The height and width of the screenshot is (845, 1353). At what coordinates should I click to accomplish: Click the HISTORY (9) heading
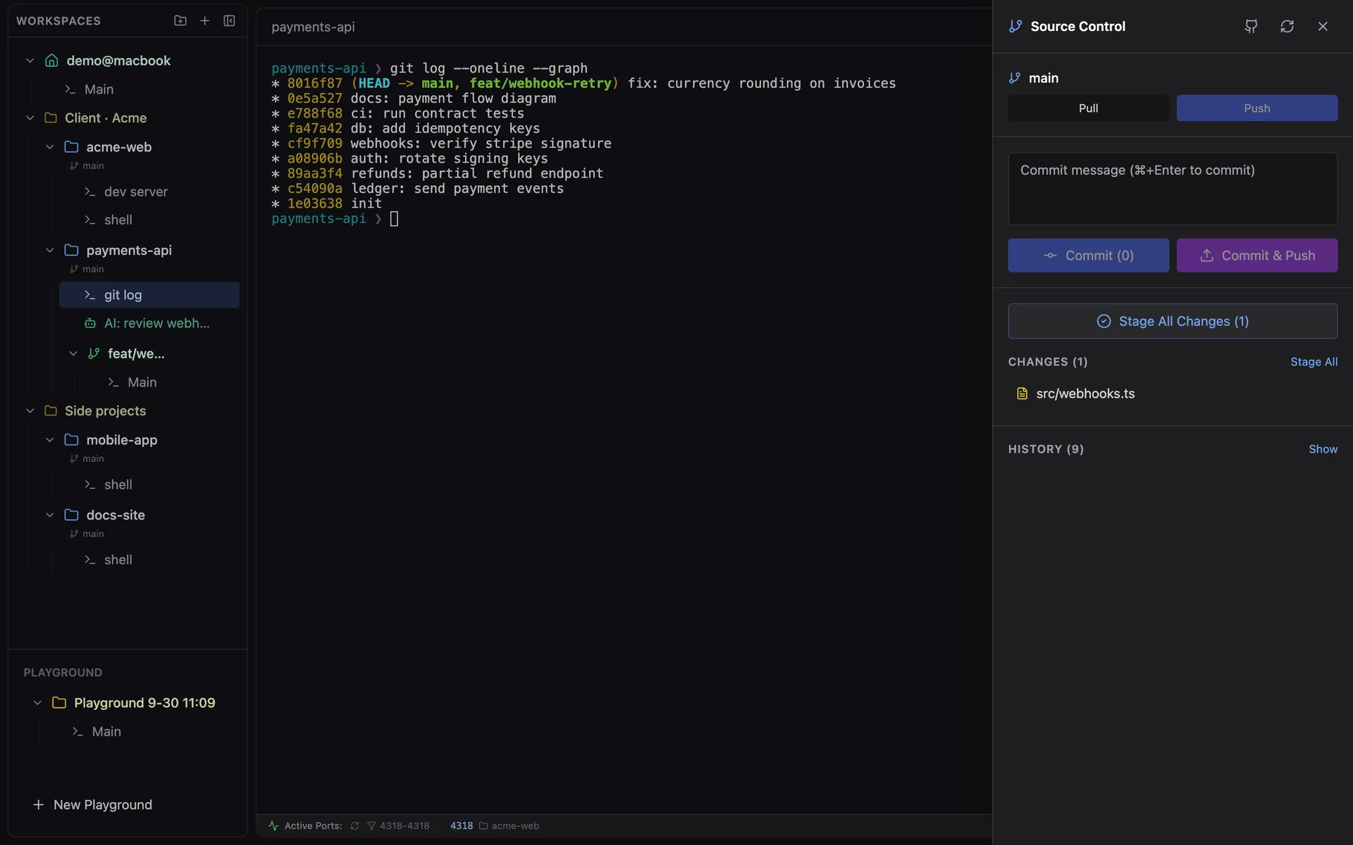coord(1046,449)
